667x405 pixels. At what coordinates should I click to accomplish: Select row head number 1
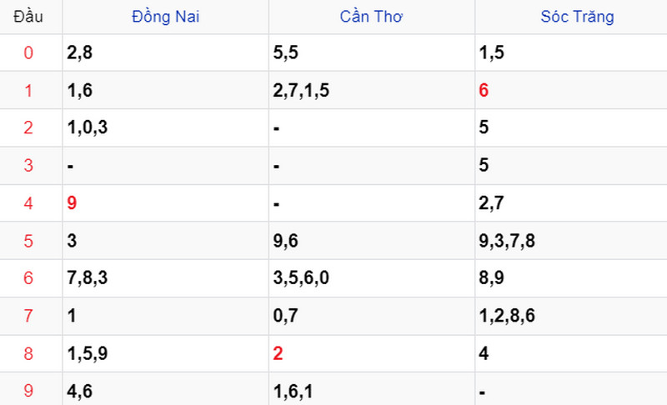28,91
